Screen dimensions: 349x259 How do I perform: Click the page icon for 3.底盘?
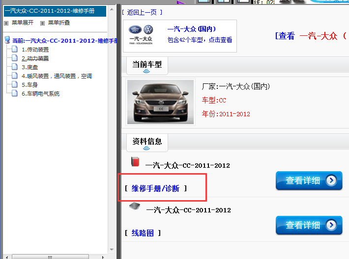(x=15, y=67)
